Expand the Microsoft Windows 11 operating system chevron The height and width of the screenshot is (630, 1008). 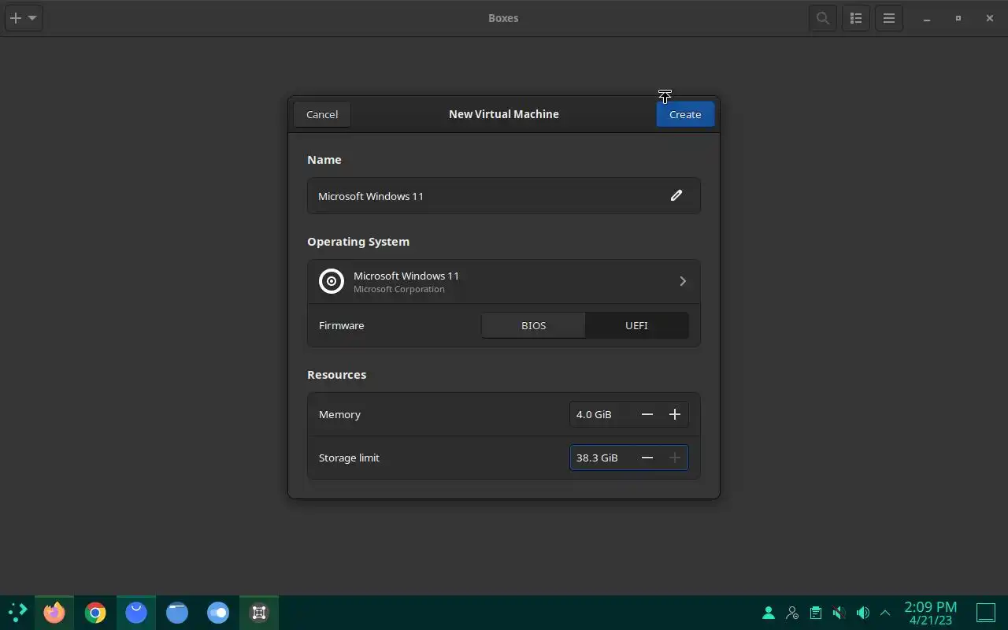683,281
